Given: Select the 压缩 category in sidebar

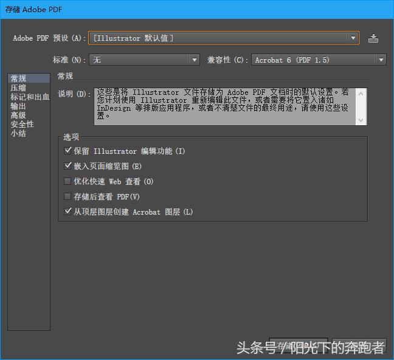Looking at the screenshot, I should click(x=29, y=88).
